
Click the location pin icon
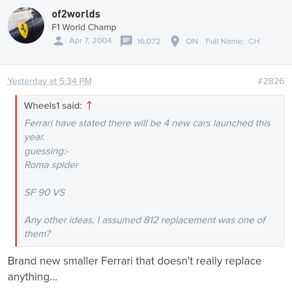point(175,41)
